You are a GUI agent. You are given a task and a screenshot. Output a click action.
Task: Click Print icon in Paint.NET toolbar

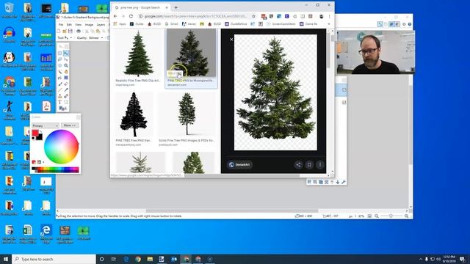point(79,31)
